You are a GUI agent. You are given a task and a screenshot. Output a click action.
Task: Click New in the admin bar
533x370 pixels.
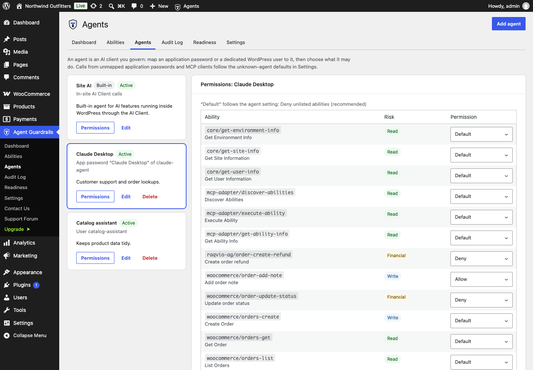coord(159,6)
